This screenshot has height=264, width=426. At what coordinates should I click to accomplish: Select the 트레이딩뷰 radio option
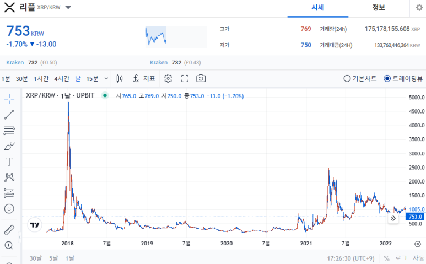[x=403, y=78]
